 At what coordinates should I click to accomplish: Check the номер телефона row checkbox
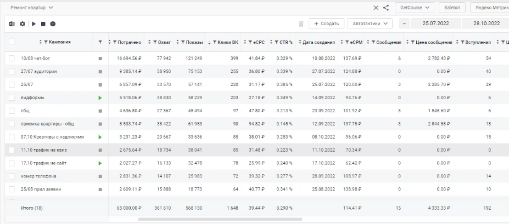(x=12, y=176)
